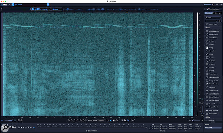Collapse the Utility section
The height and width of the screenshot is (133, 223).
(208, 117)
